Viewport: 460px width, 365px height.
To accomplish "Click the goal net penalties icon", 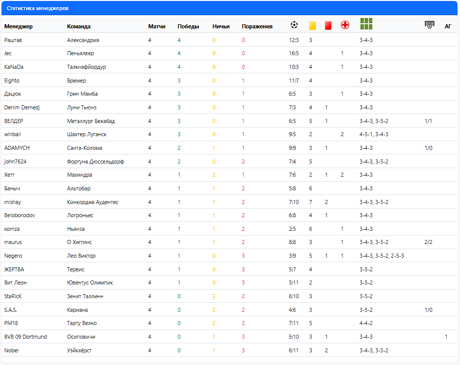I will (430, 25).
